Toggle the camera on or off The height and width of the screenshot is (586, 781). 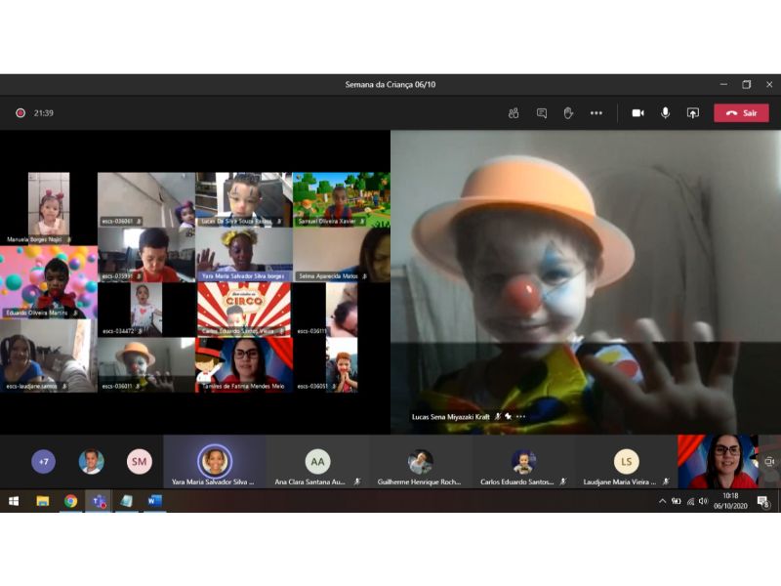click(637, 113)
